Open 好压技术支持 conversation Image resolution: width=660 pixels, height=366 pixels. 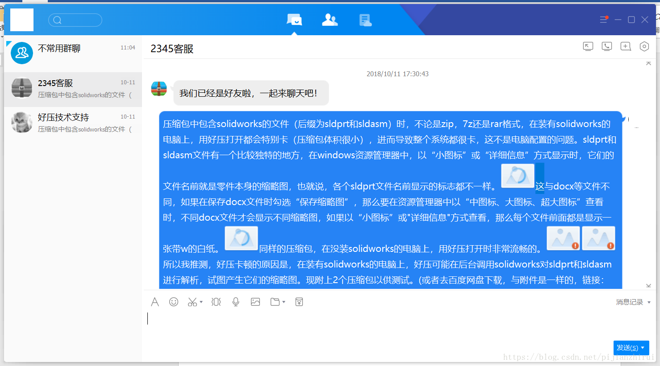[x=73, y=123]
